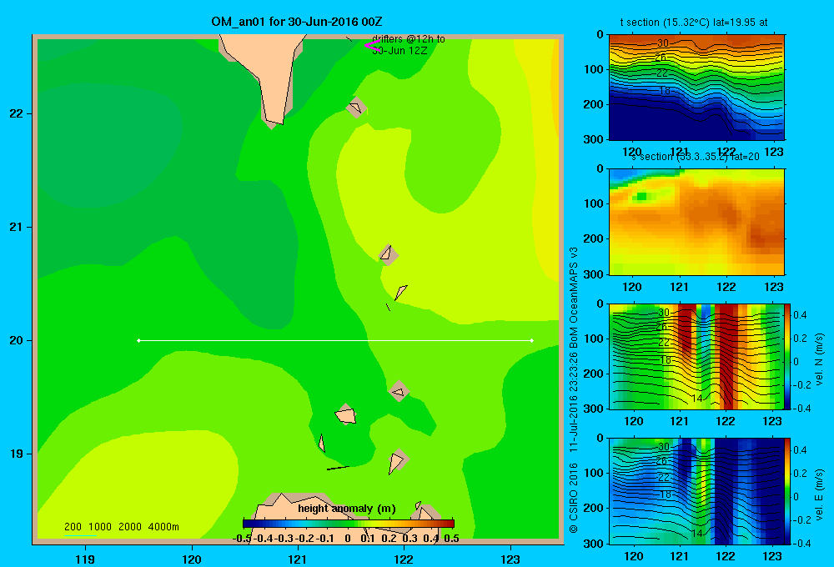The image size is (834, 567).
Task: Click the "height anomaly (m)" label
Action: coord(347,509)
